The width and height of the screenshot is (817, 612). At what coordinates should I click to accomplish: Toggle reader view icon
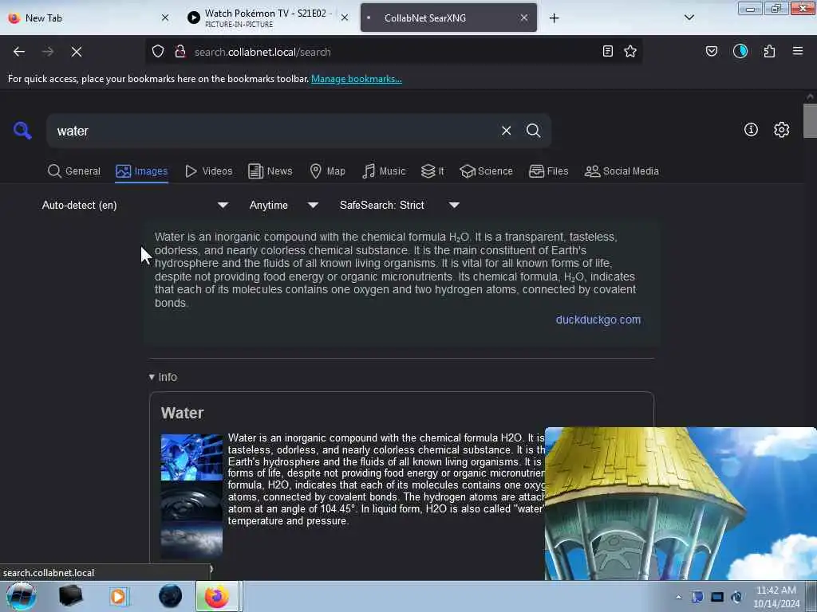tap(607, 51)
